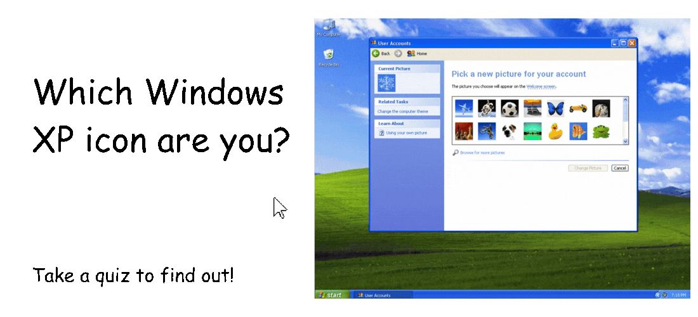The width and height of the screenshot is (698, 317).
Task: Click the help question mark icon
Action: tap(381, 133)
